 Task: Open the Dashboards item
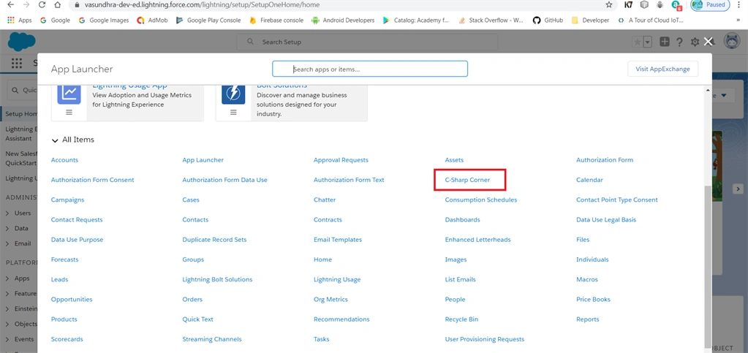click(462, 220)
